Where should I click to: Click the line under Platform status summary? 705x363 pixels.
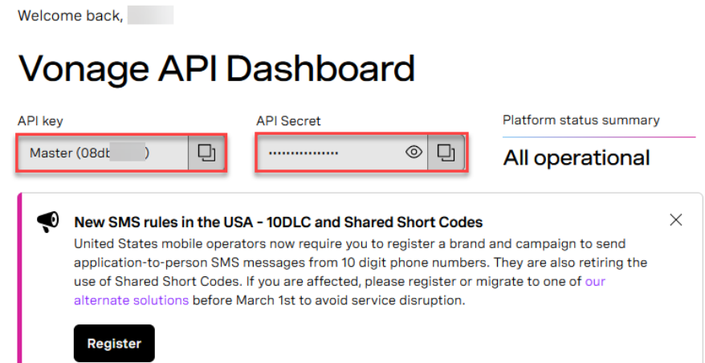point(599,137)
